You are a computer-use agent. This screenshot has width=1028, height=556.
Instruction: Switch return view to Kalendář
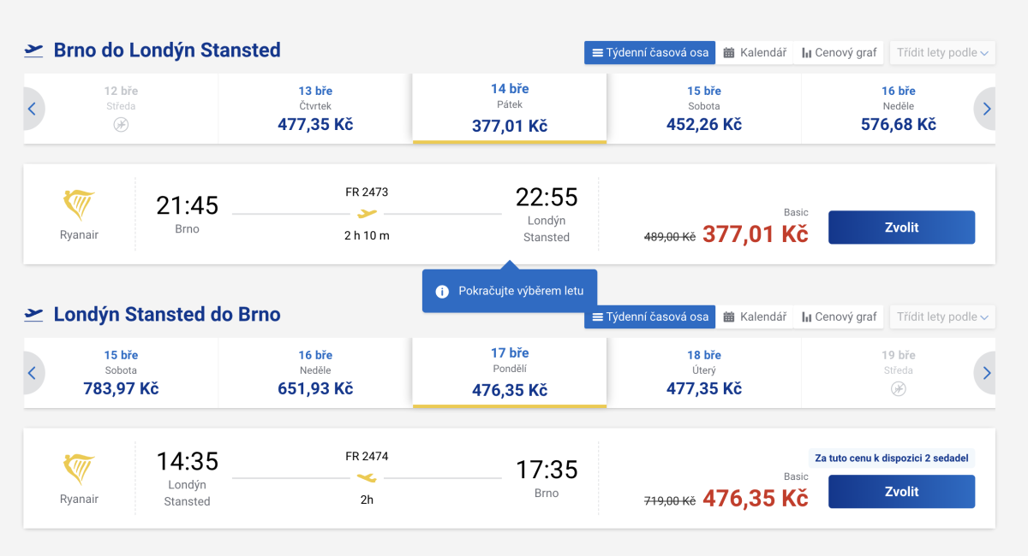point(754,316)
